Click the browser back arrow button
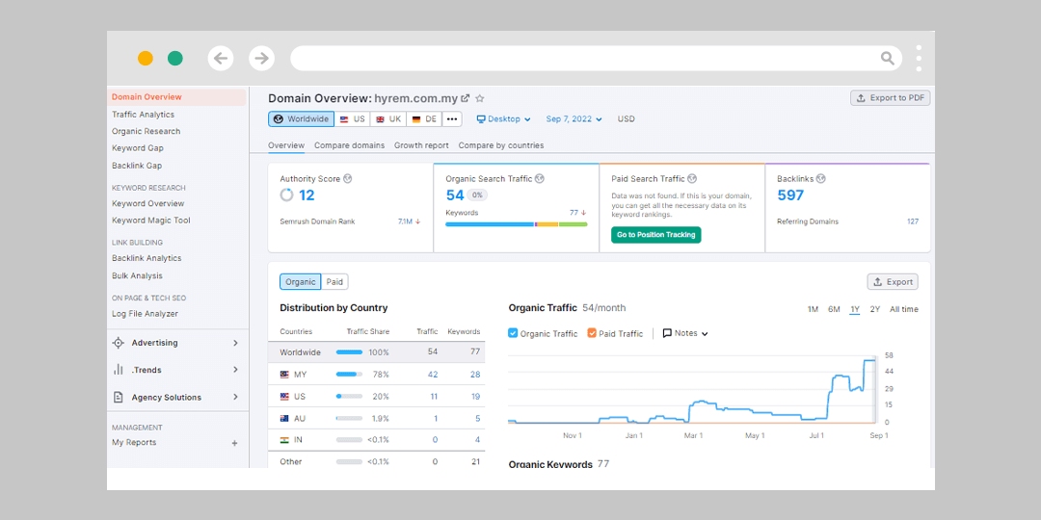This screenshot has width=1041, height=520. point(221,59)
